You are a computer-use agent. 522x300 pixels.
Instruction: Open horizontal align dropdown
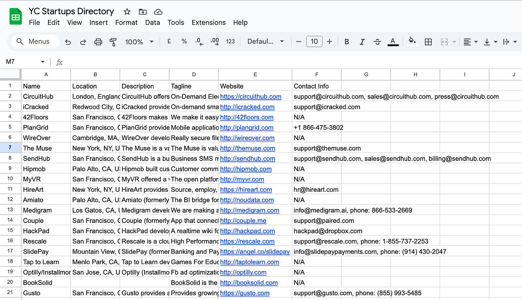470,42
